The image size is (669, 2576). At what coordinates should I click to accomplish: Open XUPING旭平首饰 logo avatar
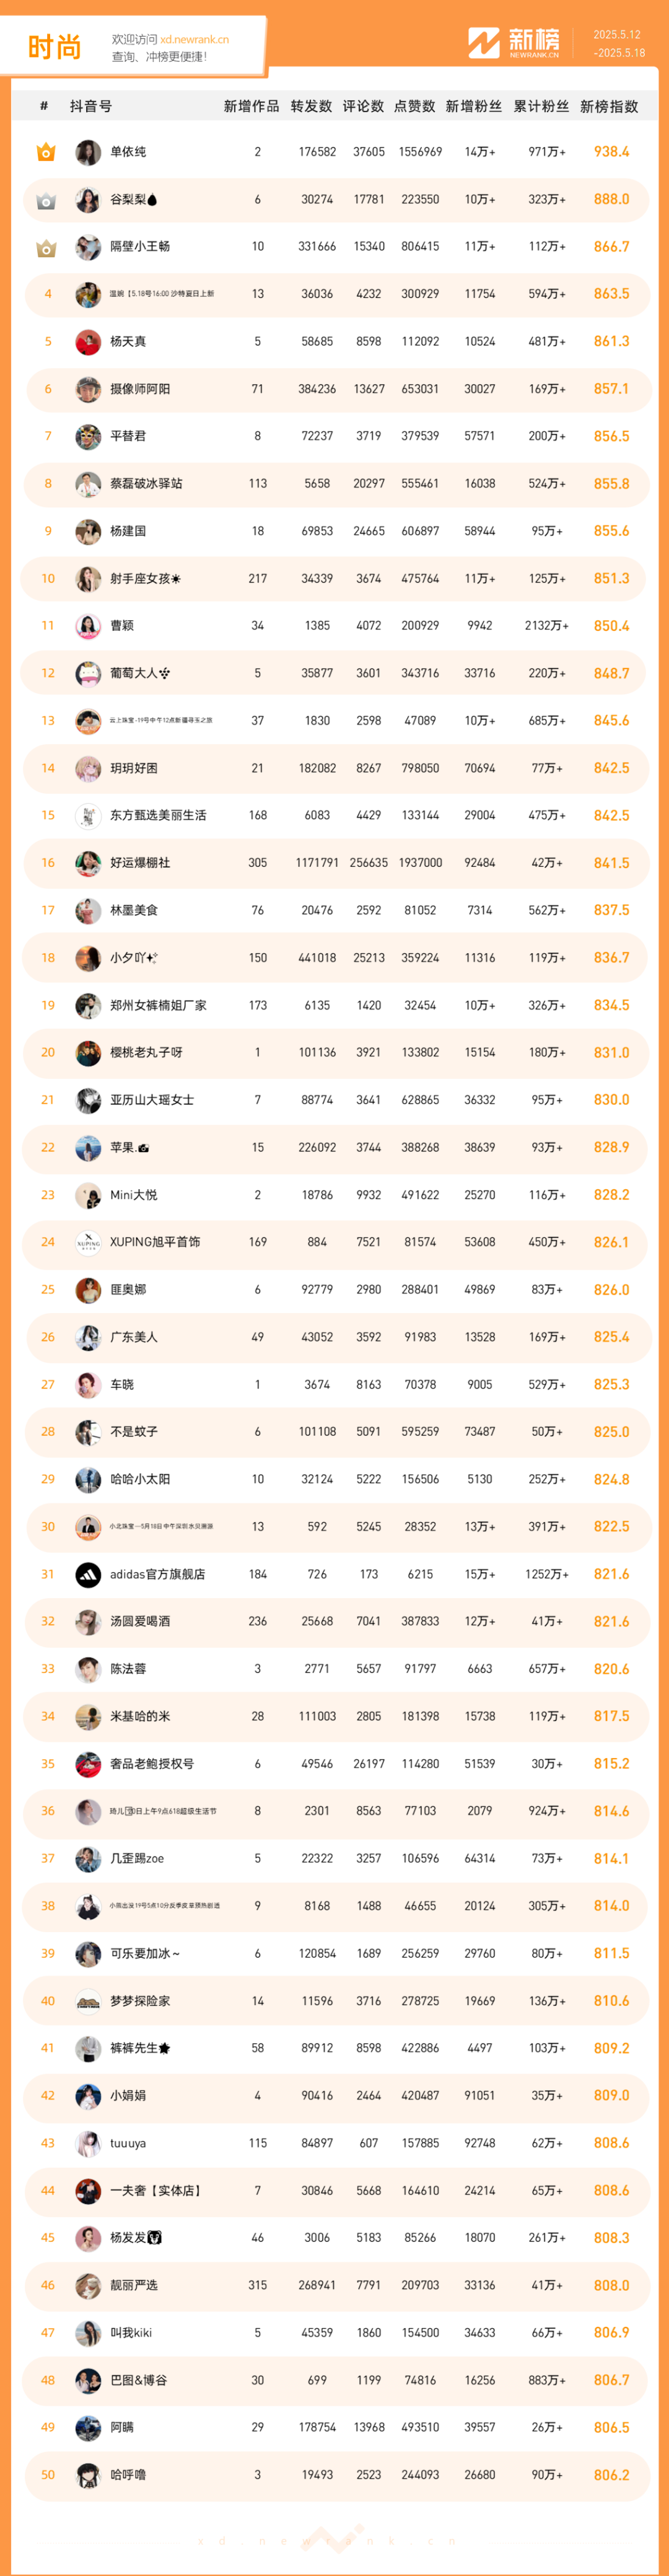tap(88, 1243)
